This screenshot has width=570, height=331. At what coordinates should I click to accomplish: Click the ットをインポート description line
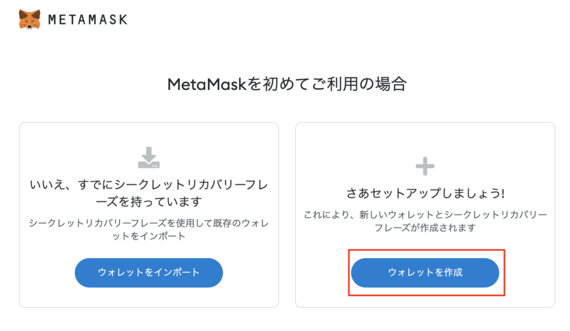(x=149, y=236)
